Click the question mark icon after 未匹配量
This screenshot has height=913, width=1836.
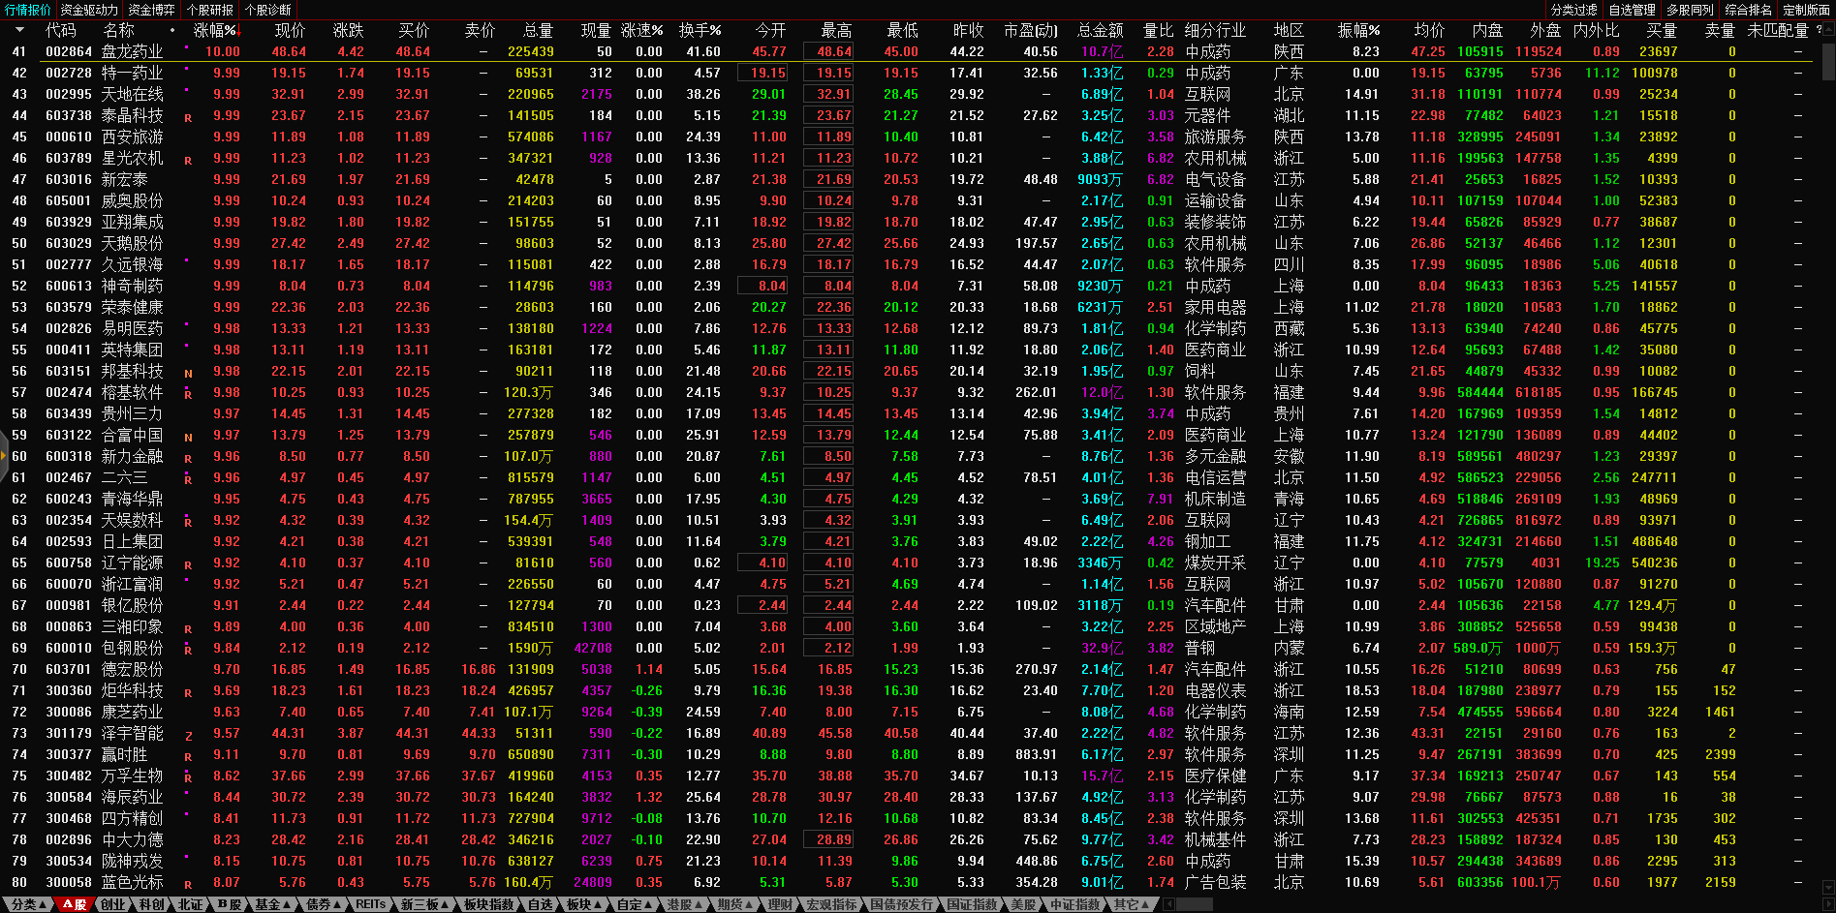1819,30
